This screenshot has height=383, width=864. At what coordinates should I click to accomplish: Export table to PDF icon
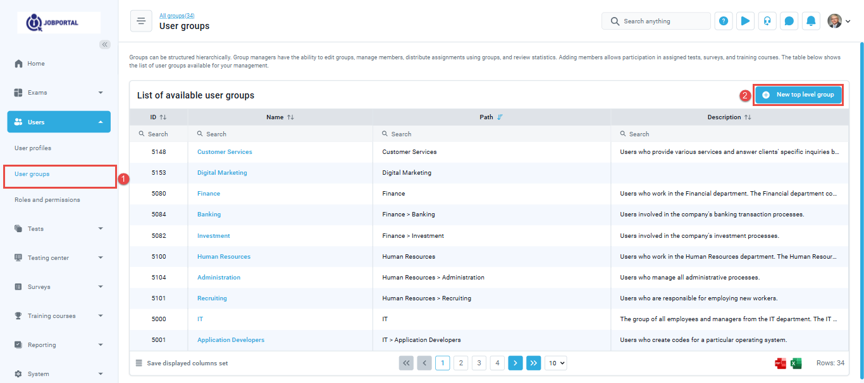point(780,363)
